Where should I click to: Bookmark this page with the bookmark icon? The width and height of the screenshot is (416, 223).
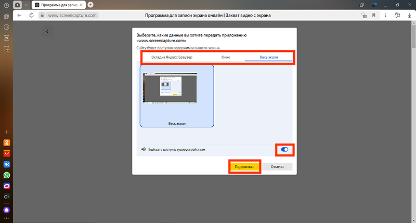pos(374,16)
